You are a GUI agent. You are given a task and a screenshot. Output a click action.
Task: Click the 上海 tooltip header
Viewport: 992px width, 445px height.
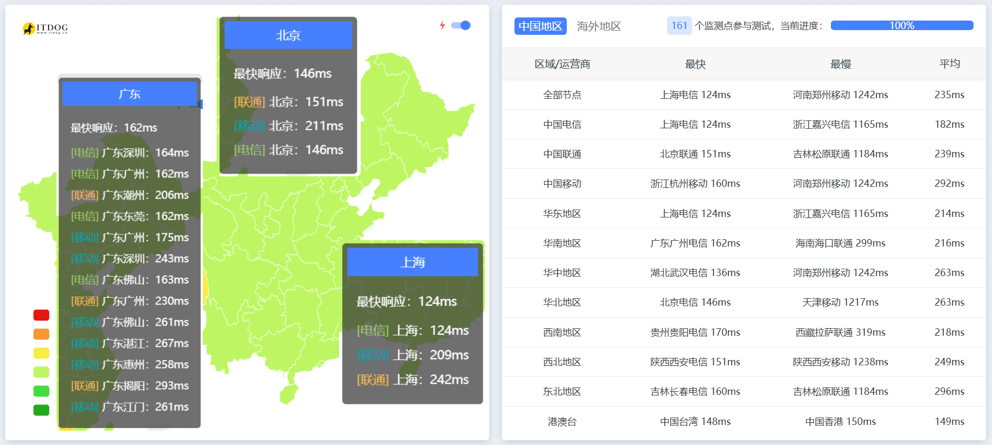(412, 262)
